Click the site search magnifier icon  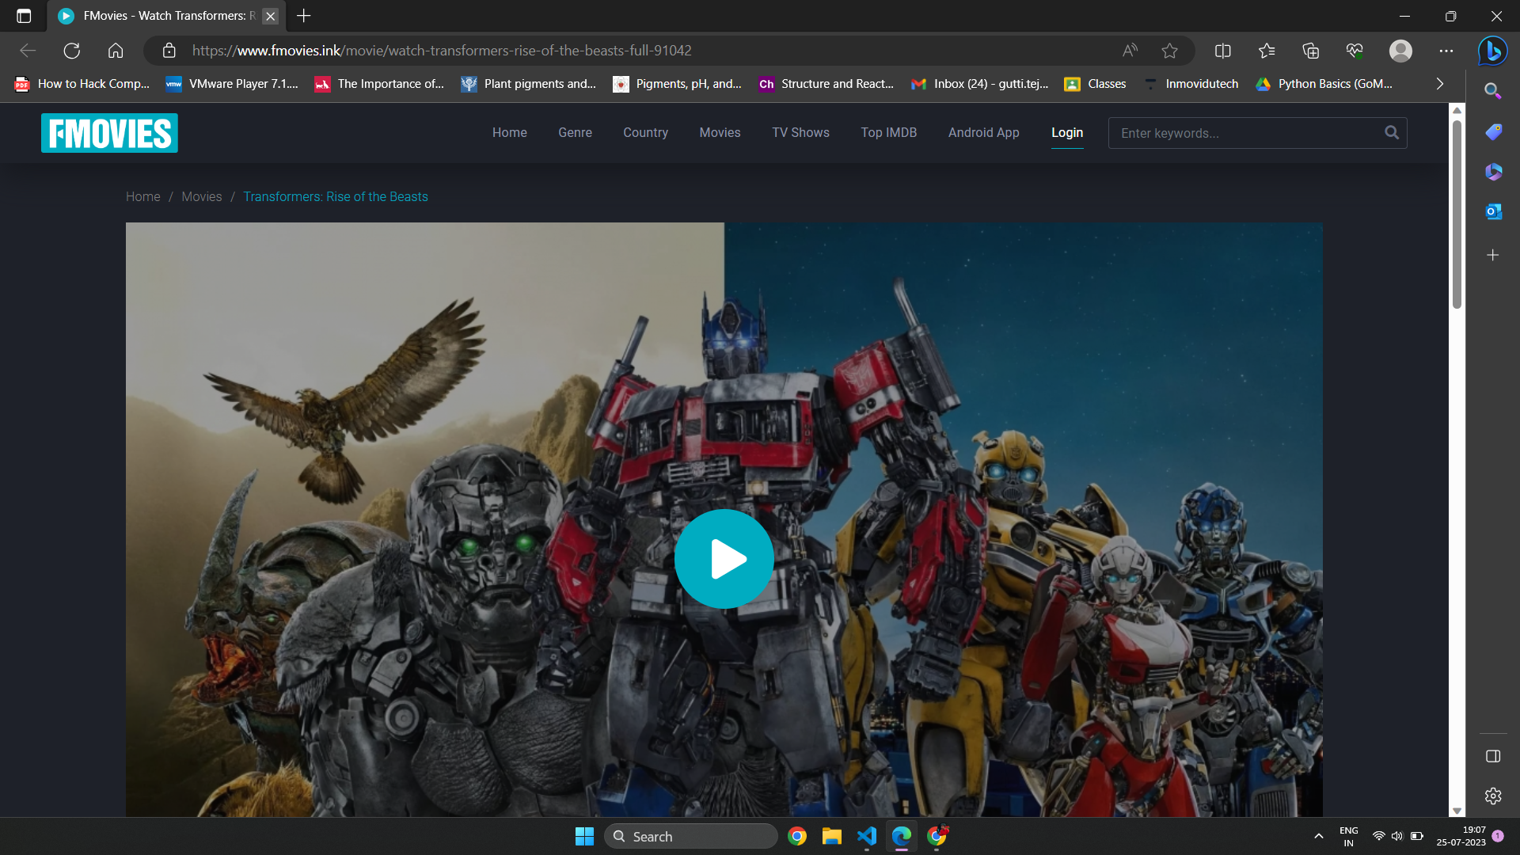pos(1392,132)
